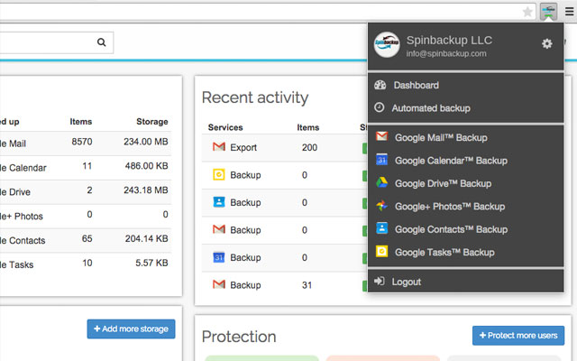Click the magnifier search icon
This screenshot has height=361, width=577.
point(102,42)
